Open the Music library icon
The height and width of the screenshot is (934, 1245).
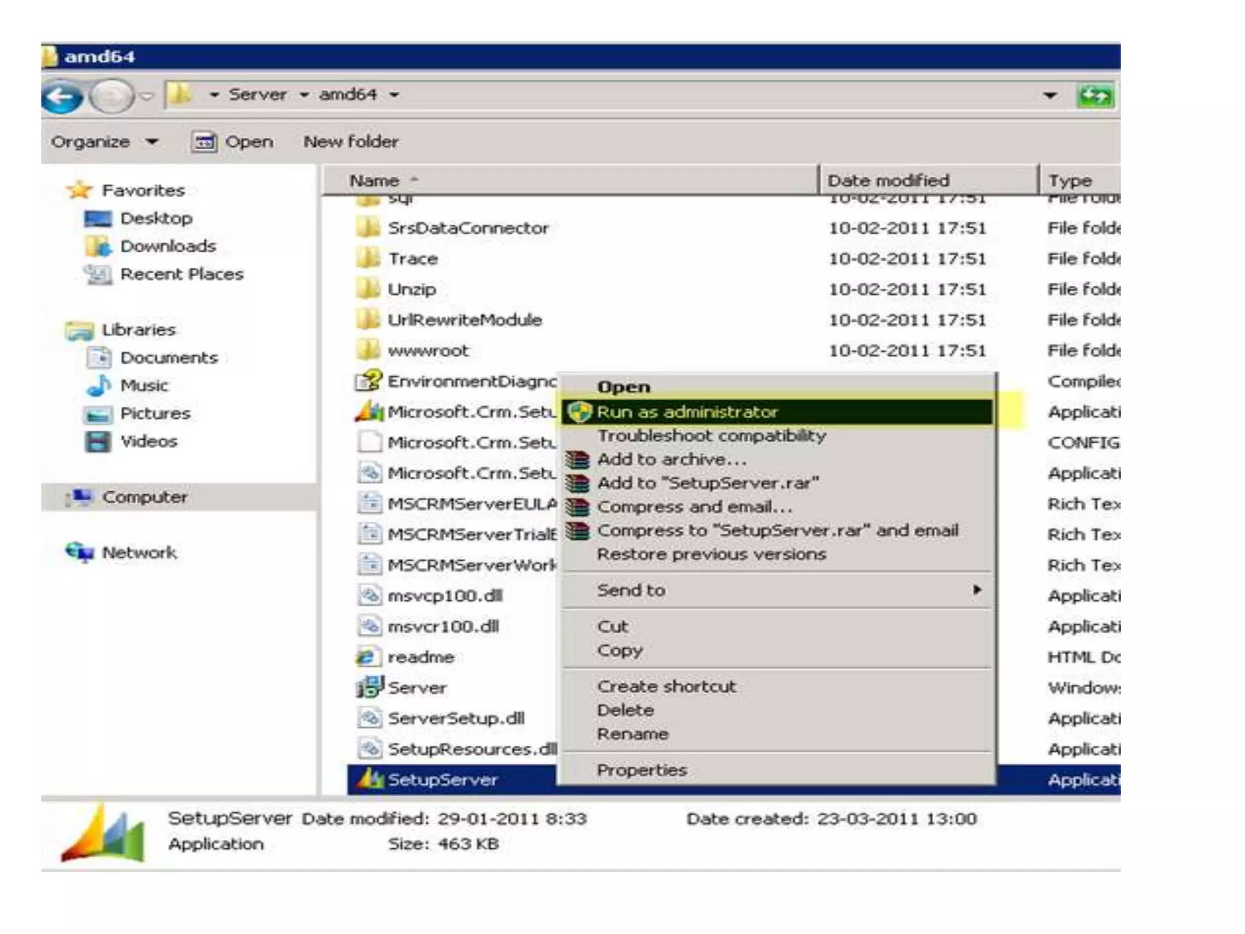coord(98,386)
